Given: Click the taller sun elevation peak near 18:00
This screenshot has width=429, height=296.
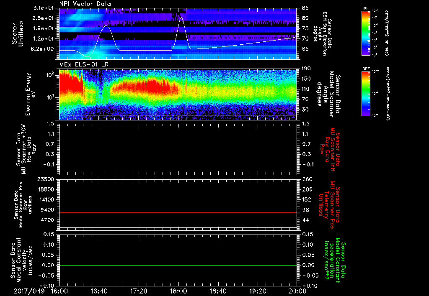Looking at the screenshot, I should click(181, 18).
